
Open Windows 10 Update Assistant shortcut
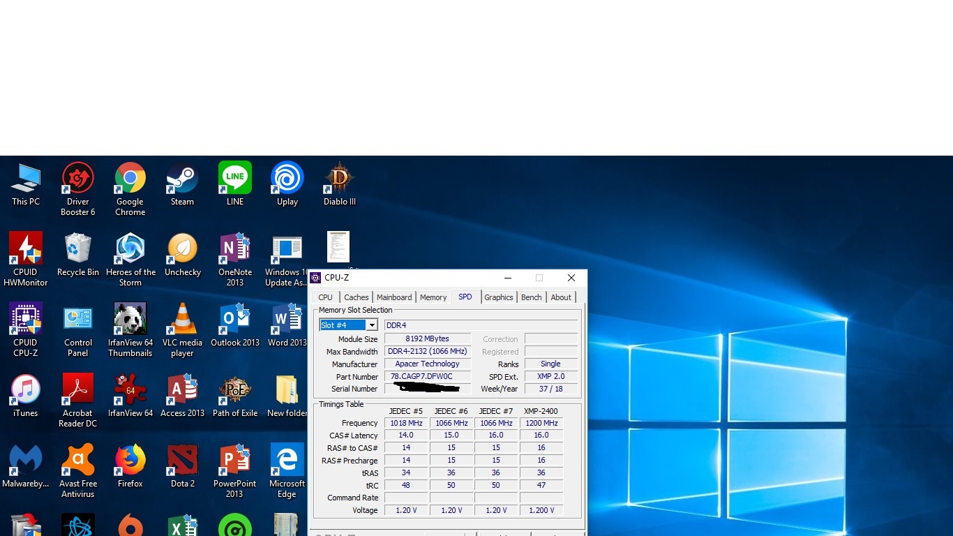pyautogui.click(x=286, y=260)
